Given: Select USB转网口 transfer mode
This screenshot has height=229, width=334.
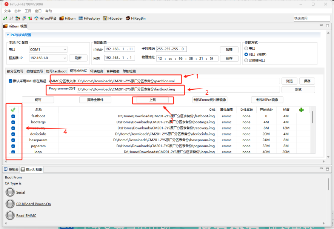Looking at the screenshot, I should 247,60.
